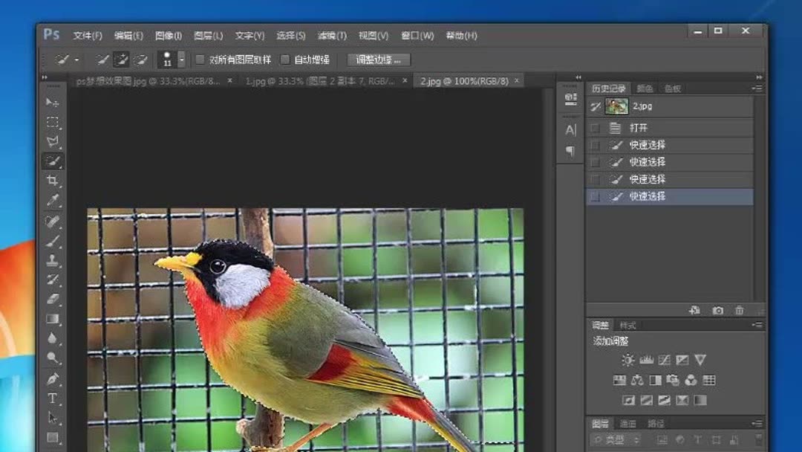This screenshot has width=802, height=452.
Task: Select the Crop tool
Action: (x=53, y=180)
